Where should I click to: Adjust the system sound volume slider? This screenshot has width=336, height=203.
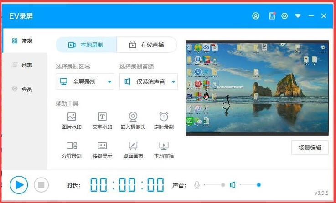click(x=250, y=185)
